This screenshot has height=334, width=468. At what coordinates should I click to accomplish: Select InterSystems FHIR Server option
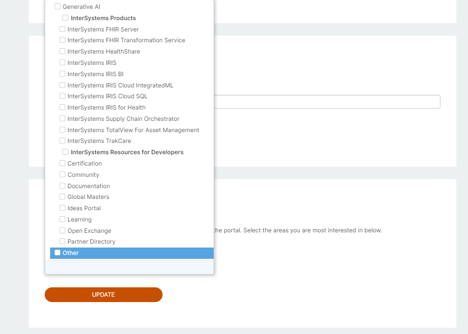(62, 29)
